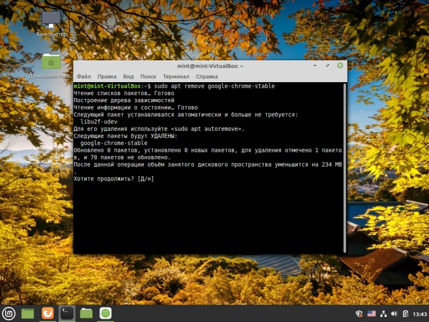Launch Firefox from the taskbar
This screenshot has width=429, height=322.
pyautogui.click(x=47, y=313)
